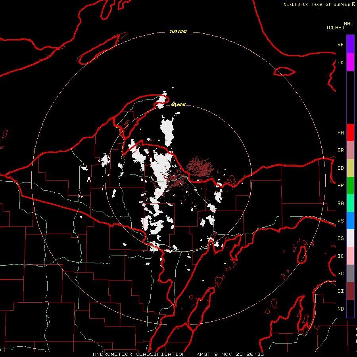Click the magenta UK legend color block
The height and width of the screenshot is (357, 357).
coord(350,62)
